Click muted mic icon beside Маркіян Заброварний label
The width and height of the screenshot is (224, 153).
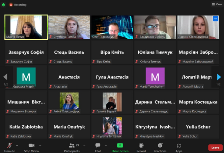pos(180,61)
